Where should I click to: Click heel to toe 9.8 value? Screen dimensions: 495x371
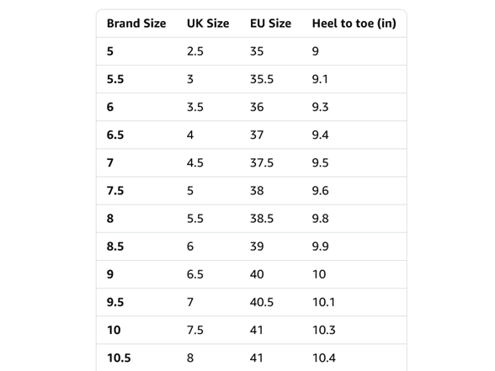pyautogui.click(x=321, y=219)
